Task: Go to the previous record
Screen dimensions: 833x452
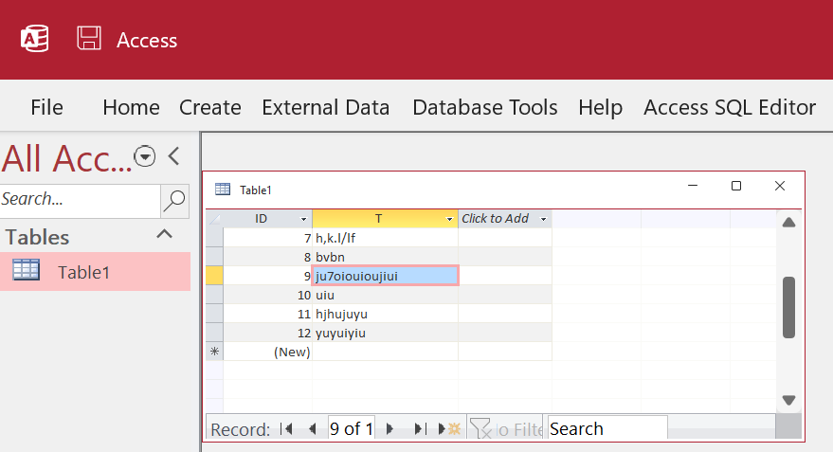Action: point(313,428)
